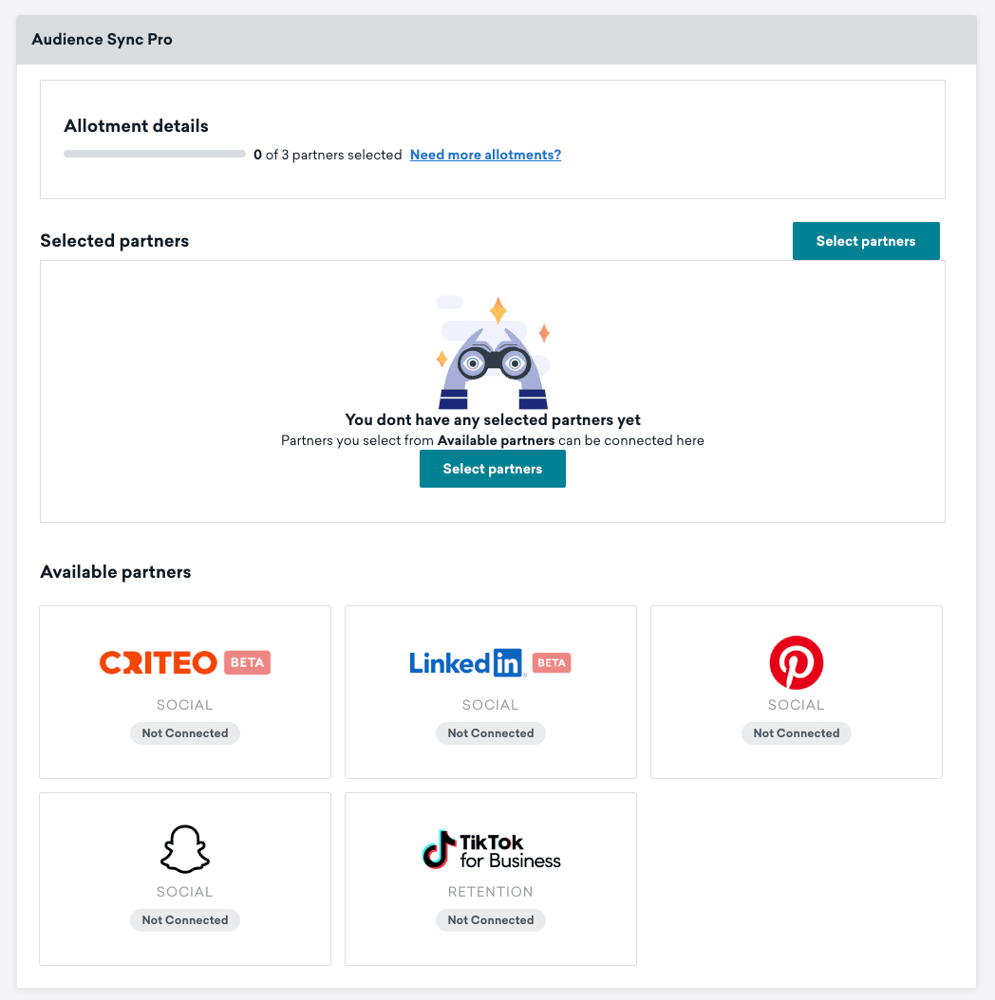Click the allotment progress bar

pyautogui.click(x=154, y=154)
